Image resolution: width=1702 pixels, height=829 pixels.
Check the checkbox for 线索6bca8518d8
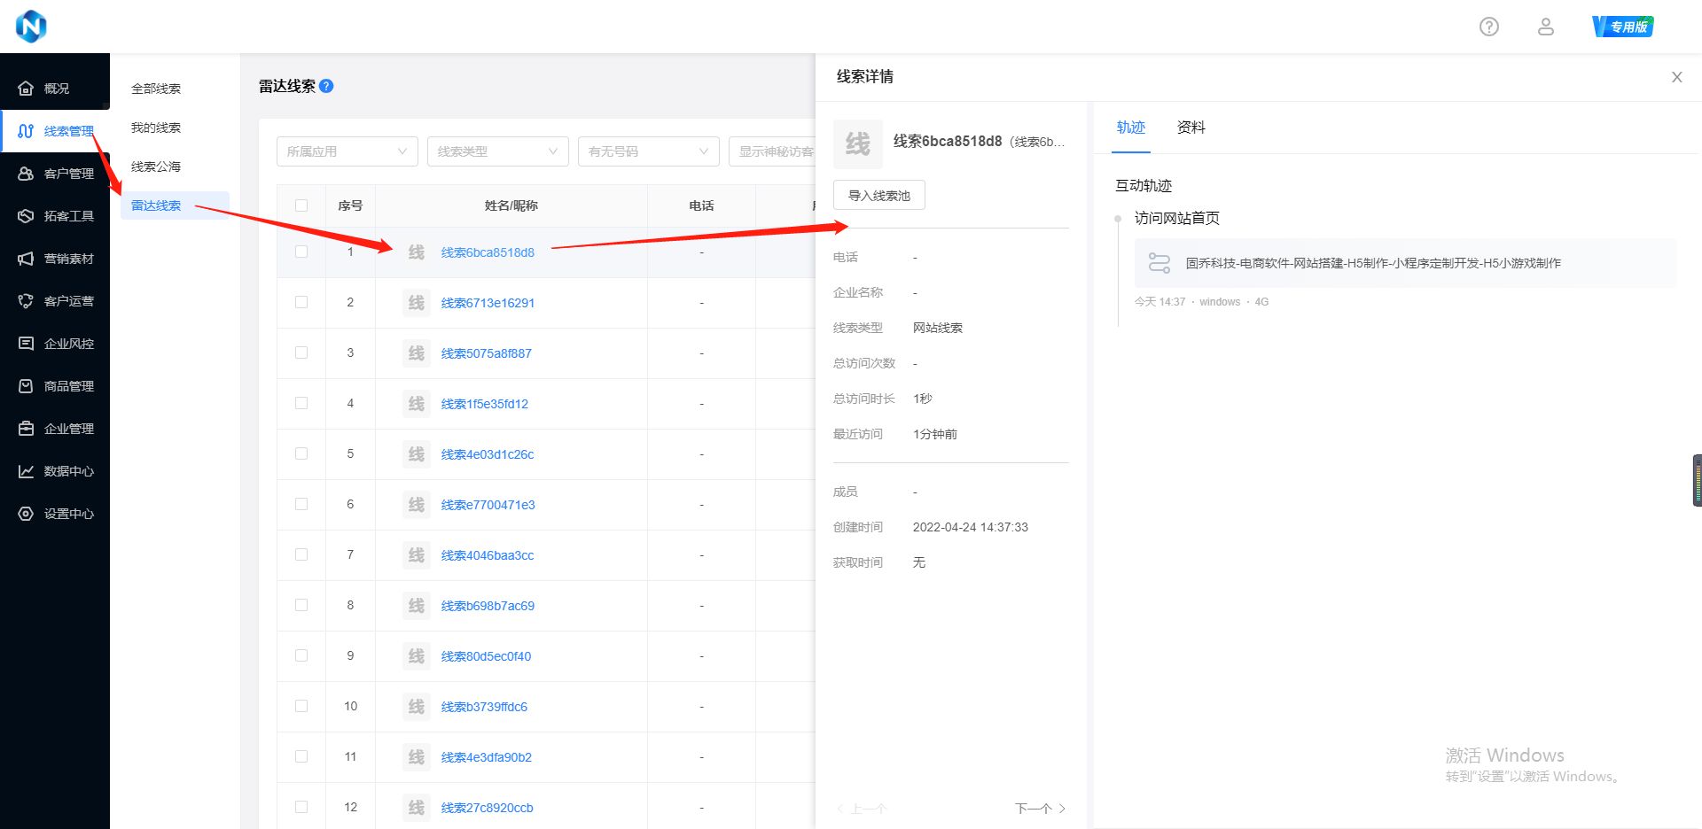click(301, 252)
